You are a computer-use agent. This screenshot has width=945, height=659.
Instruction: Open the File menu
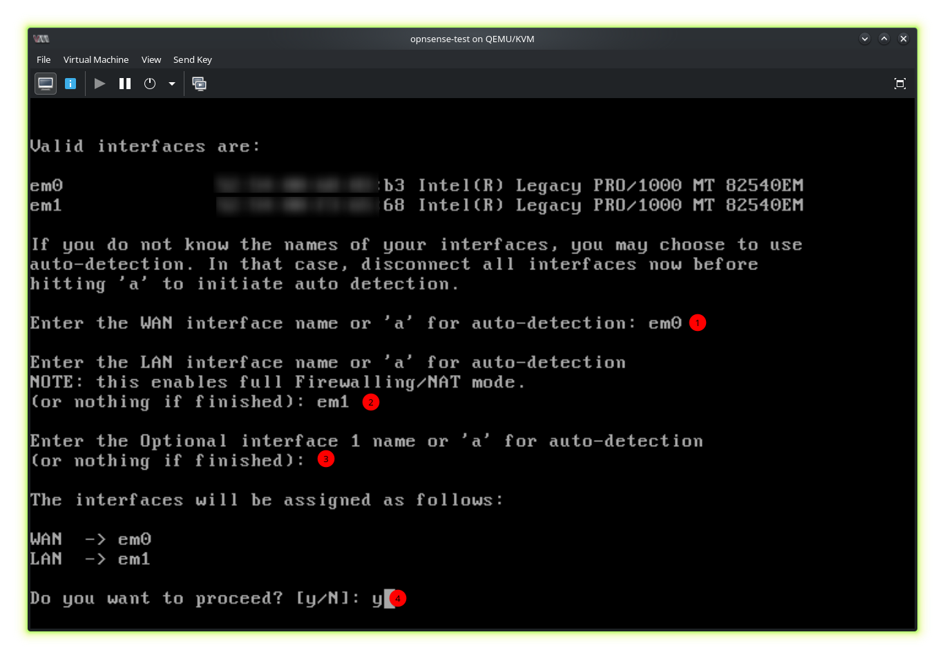tap(44, 59)
